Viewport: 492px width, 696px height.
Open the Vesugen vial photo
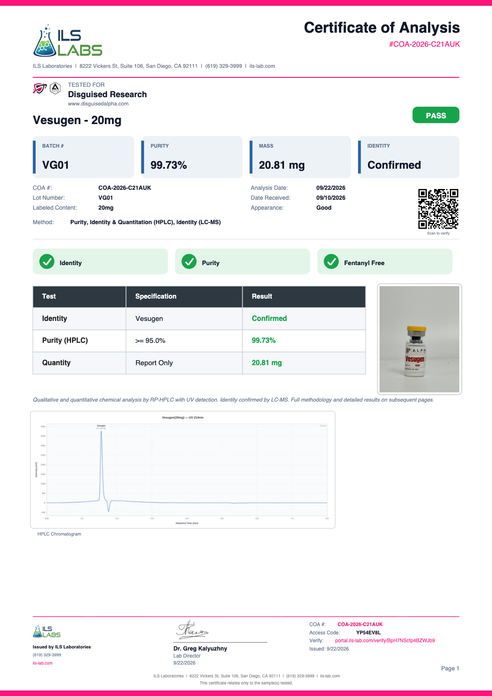pos(419,339)
